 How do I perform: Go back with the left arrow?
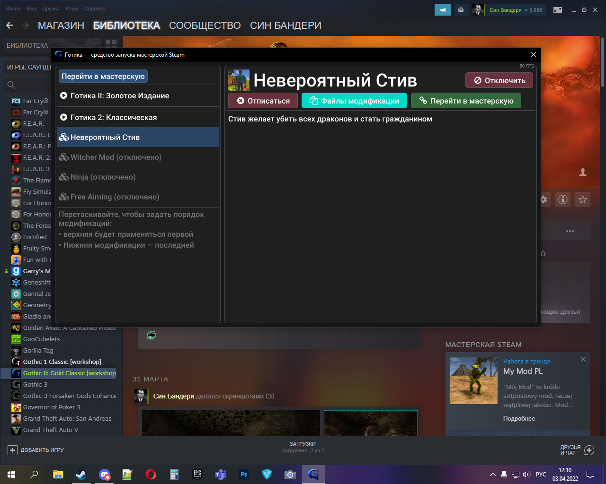[x=10, y=26]
